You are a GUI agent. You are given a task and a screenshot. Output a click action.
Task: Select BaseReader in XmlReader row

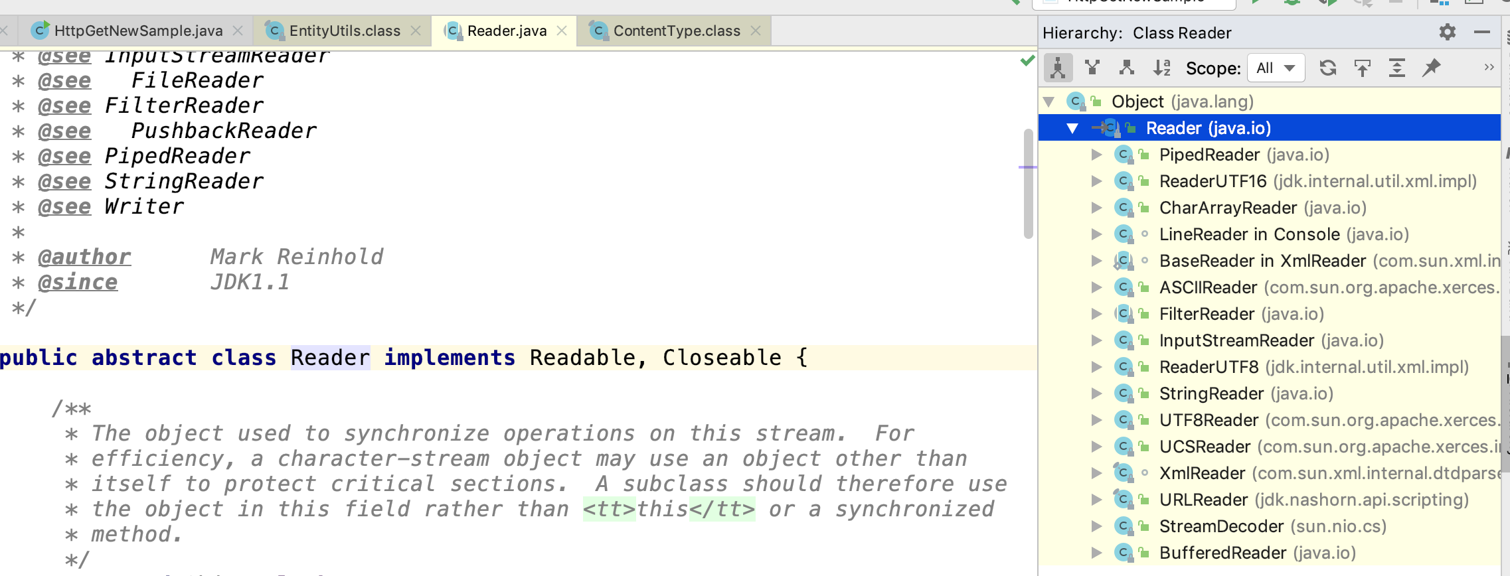(x=1270, y=261)
